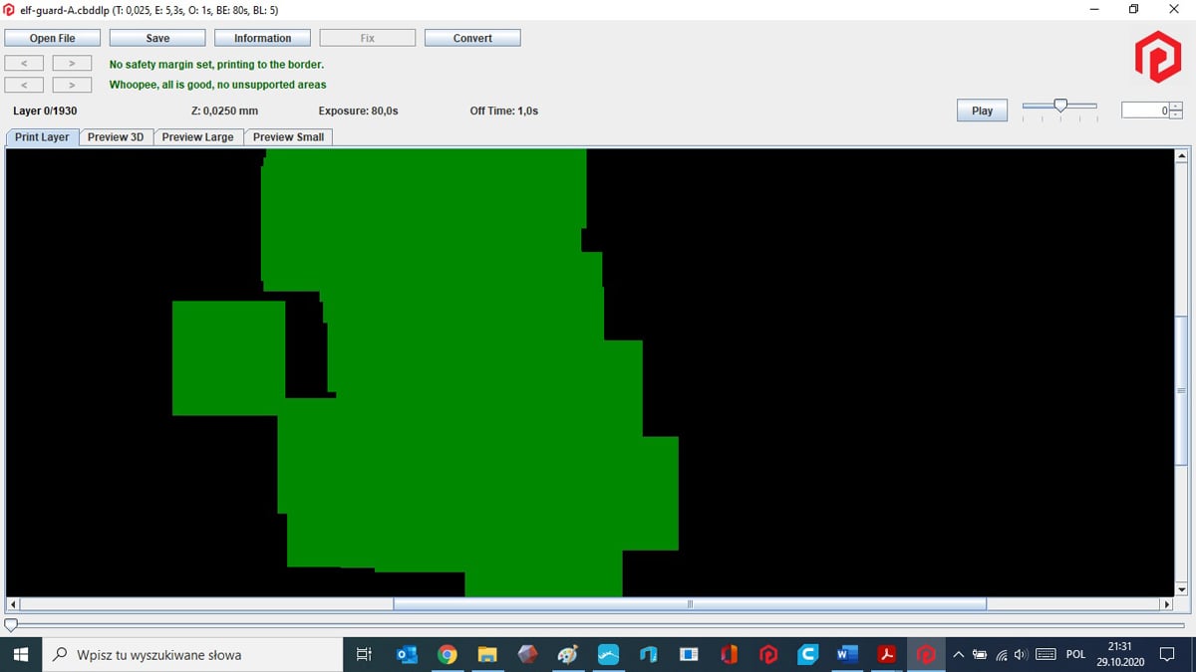This screenshot has width=1196, height=672.
Task: Go to previous layer with top left arrow
Action: (24, 64)
